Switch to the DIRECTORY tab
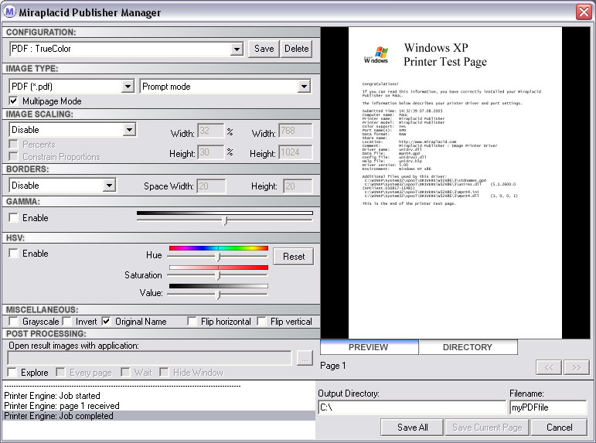The width and height of the screenshot is (596, 443). [468, 347]
